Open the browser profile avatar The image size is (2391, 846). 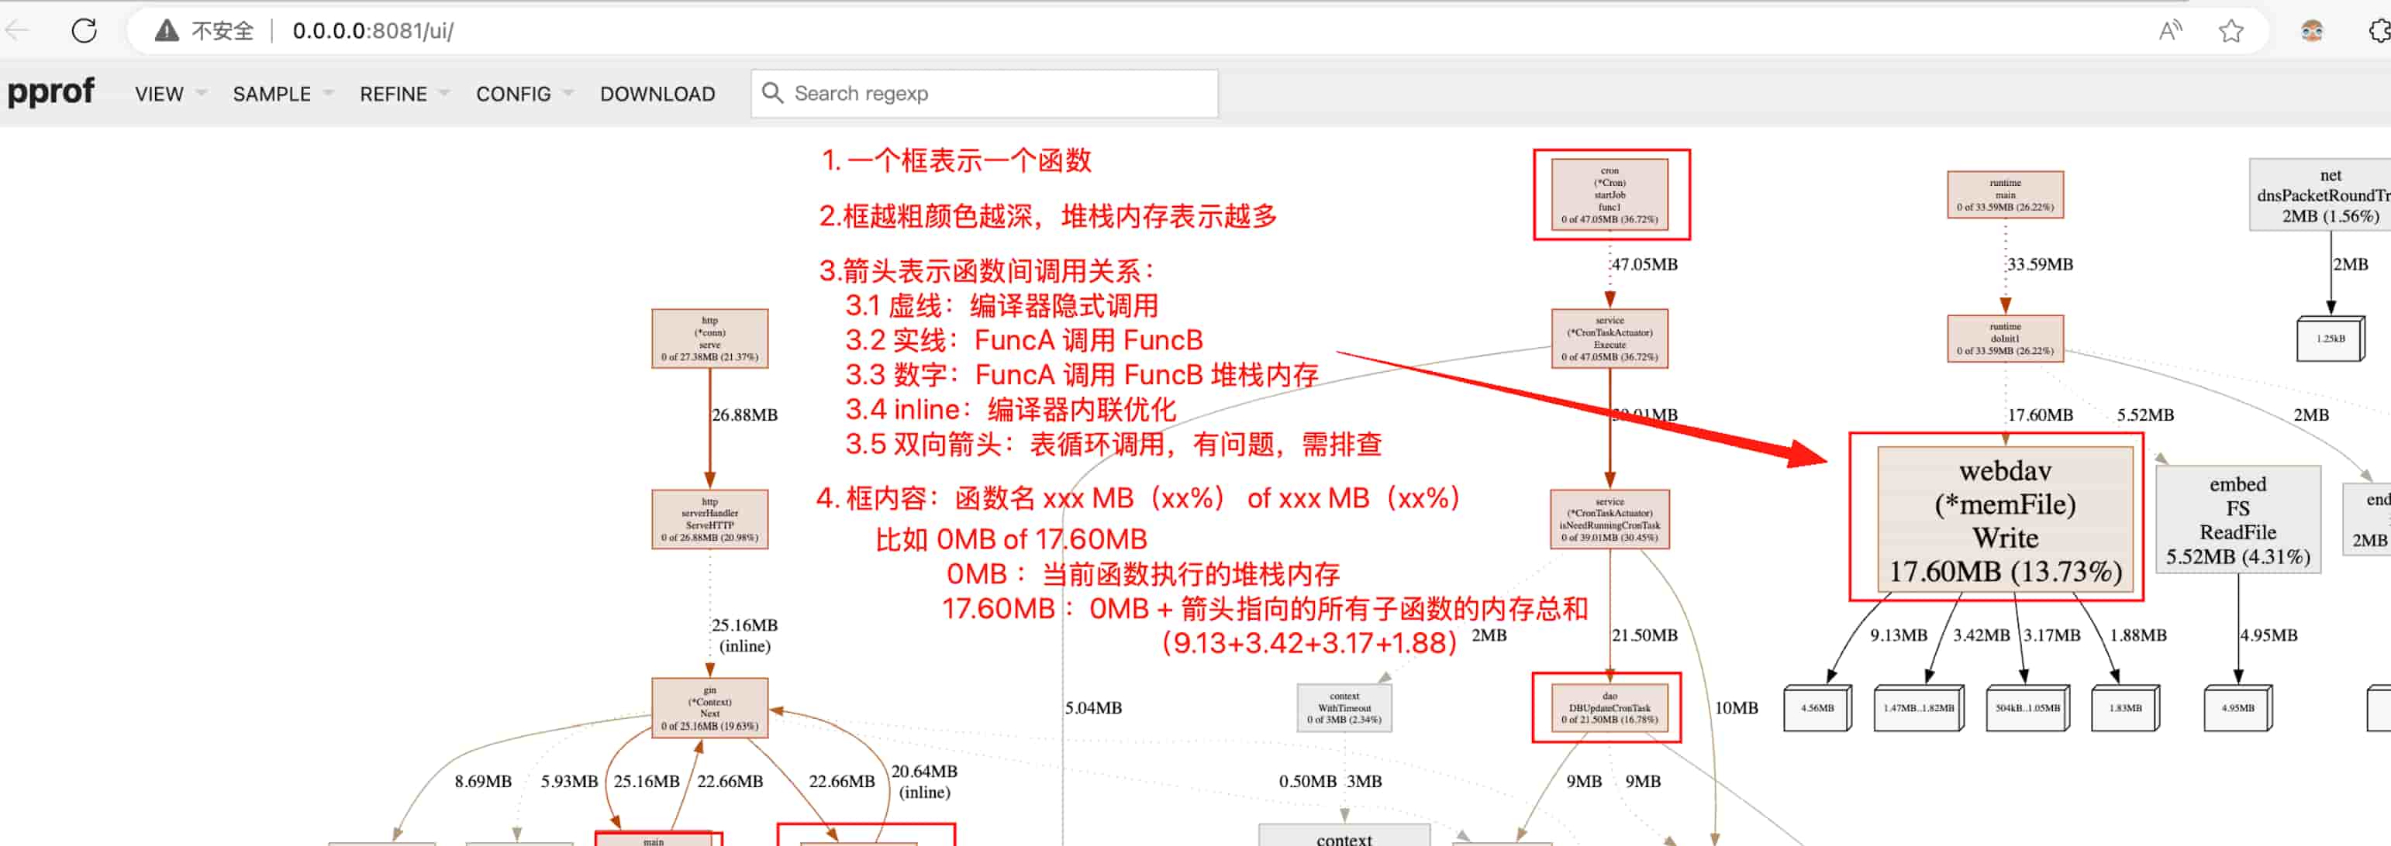point(2311,31)
